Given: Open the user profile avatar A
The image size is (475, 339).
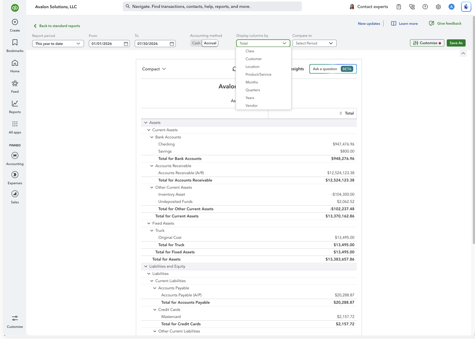Looking at the screenshot, I should (x=452, y=7).
